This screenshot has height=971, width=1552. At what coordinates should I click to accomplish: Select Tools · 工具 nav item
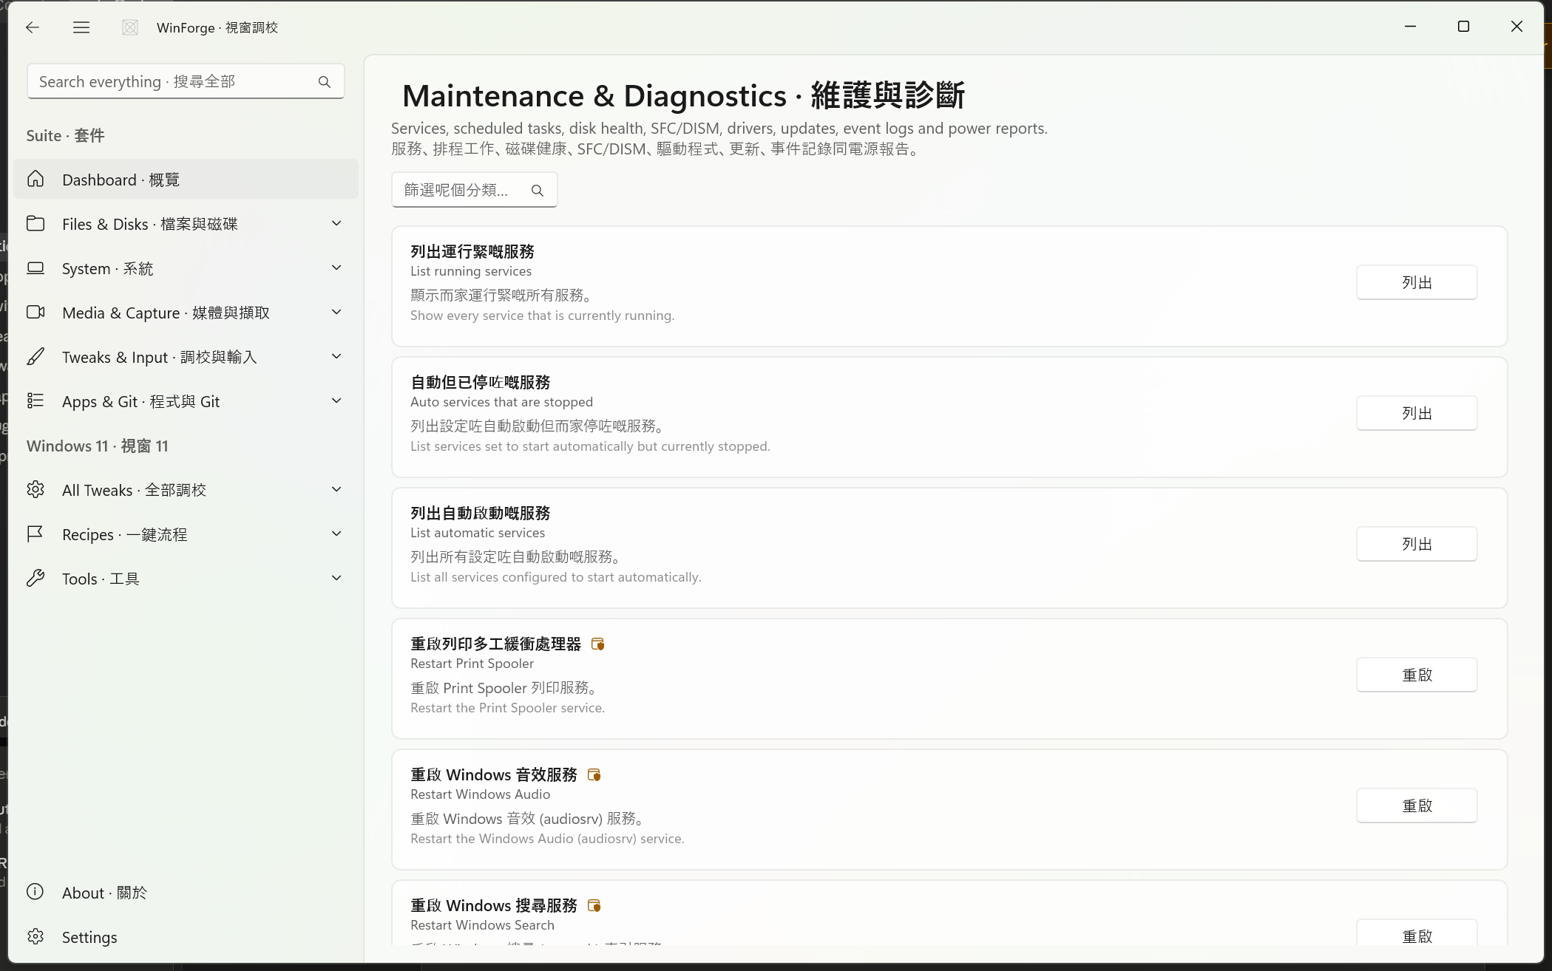186,578
